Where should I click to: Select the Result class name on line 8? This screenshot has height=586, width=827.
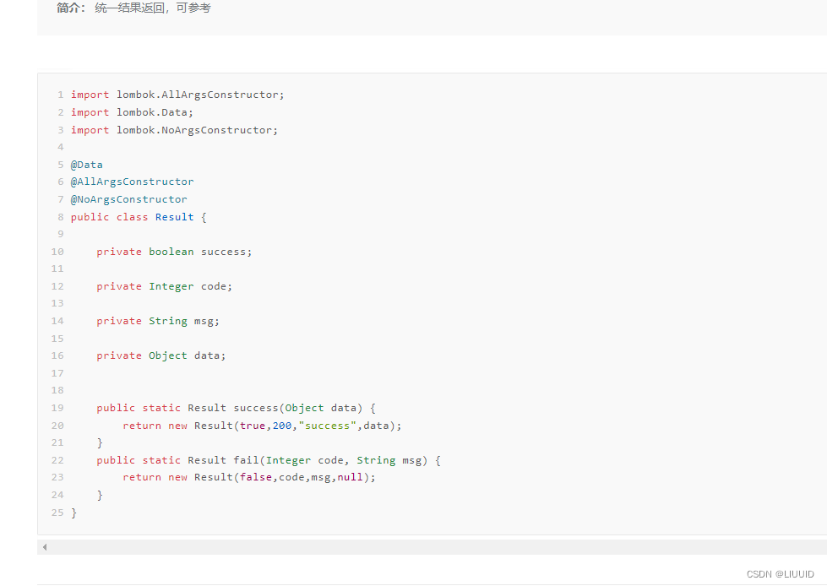pyautogui.click(x=173, y=216)
